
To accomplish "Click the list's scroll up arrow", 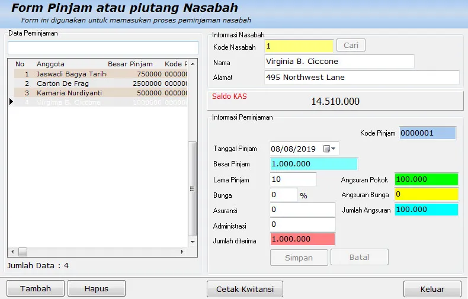I will coord(193,64).
